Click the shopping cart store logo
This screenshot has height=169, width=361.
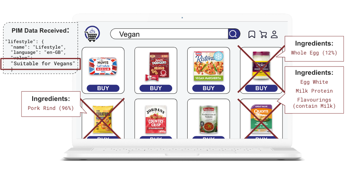tap(92, 34)
